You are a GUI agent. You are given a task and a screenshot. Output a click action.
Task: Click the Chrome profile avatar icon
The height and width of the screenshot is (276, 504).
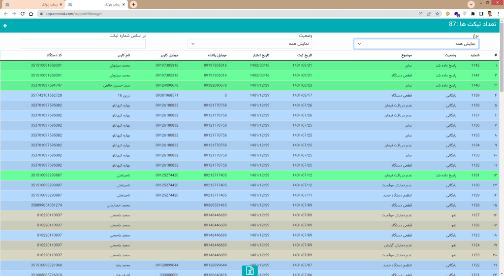click(489, 14)
